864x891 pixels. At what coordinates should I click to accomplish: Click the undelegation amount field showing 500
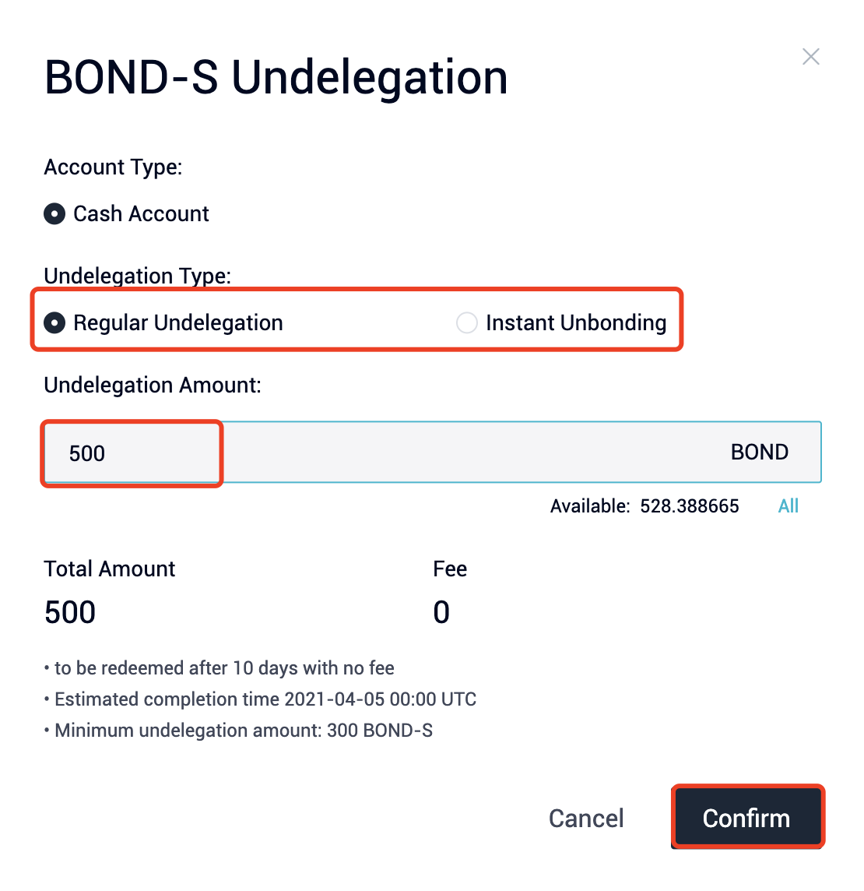click(x=132, y=453)
